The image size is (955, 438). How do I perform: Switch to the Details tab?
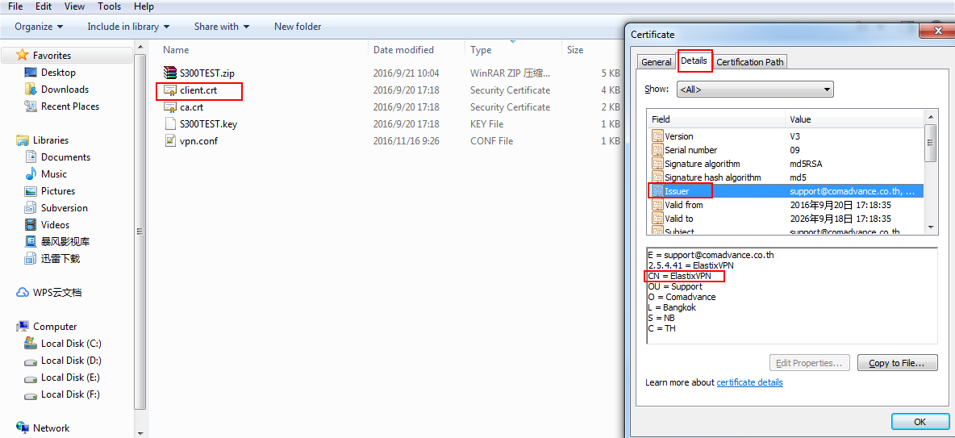[x=694, y=61]
